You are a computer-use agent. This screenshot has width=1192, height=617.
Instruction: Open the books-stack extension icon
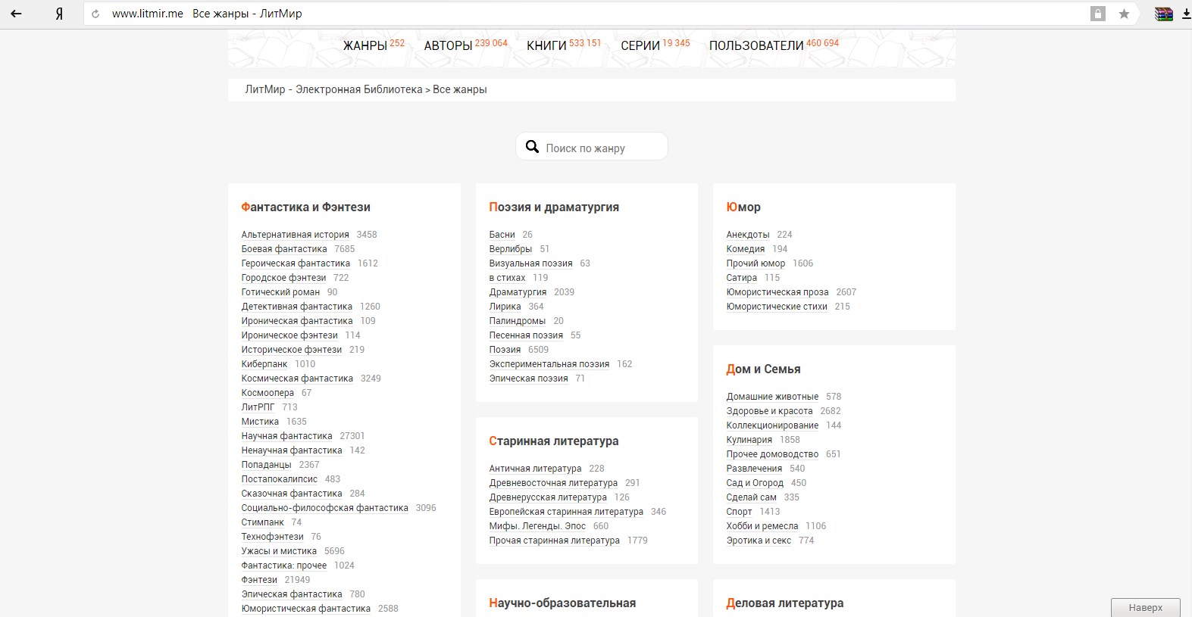(1163, 14)
